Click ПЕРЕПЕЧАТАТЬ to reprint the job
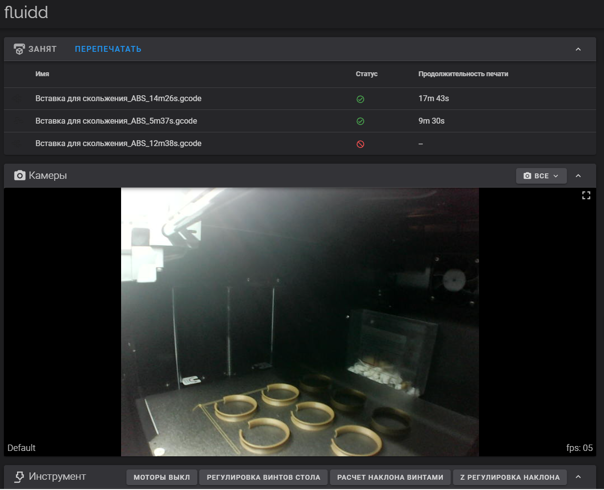Image resolution: width=604 pixels, height=490 pixels. (x=108, y=49)
